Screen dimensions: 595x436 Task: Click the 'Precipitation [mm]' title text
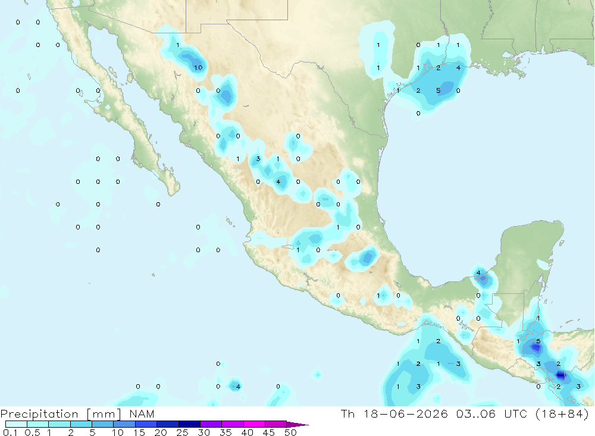coord(61,413)
